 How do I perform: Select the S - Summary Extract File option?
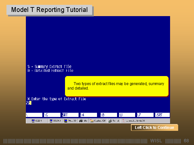tap(49, 67)
